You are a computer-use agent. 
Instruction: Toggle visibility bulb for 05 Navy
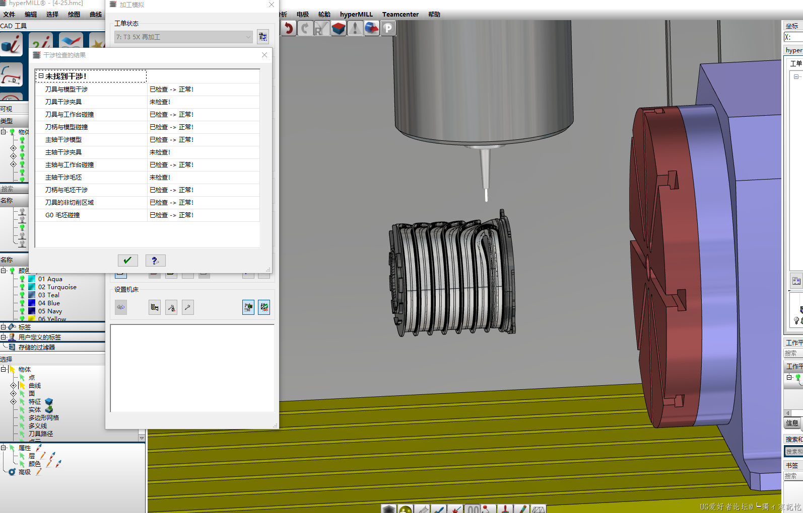22,311
